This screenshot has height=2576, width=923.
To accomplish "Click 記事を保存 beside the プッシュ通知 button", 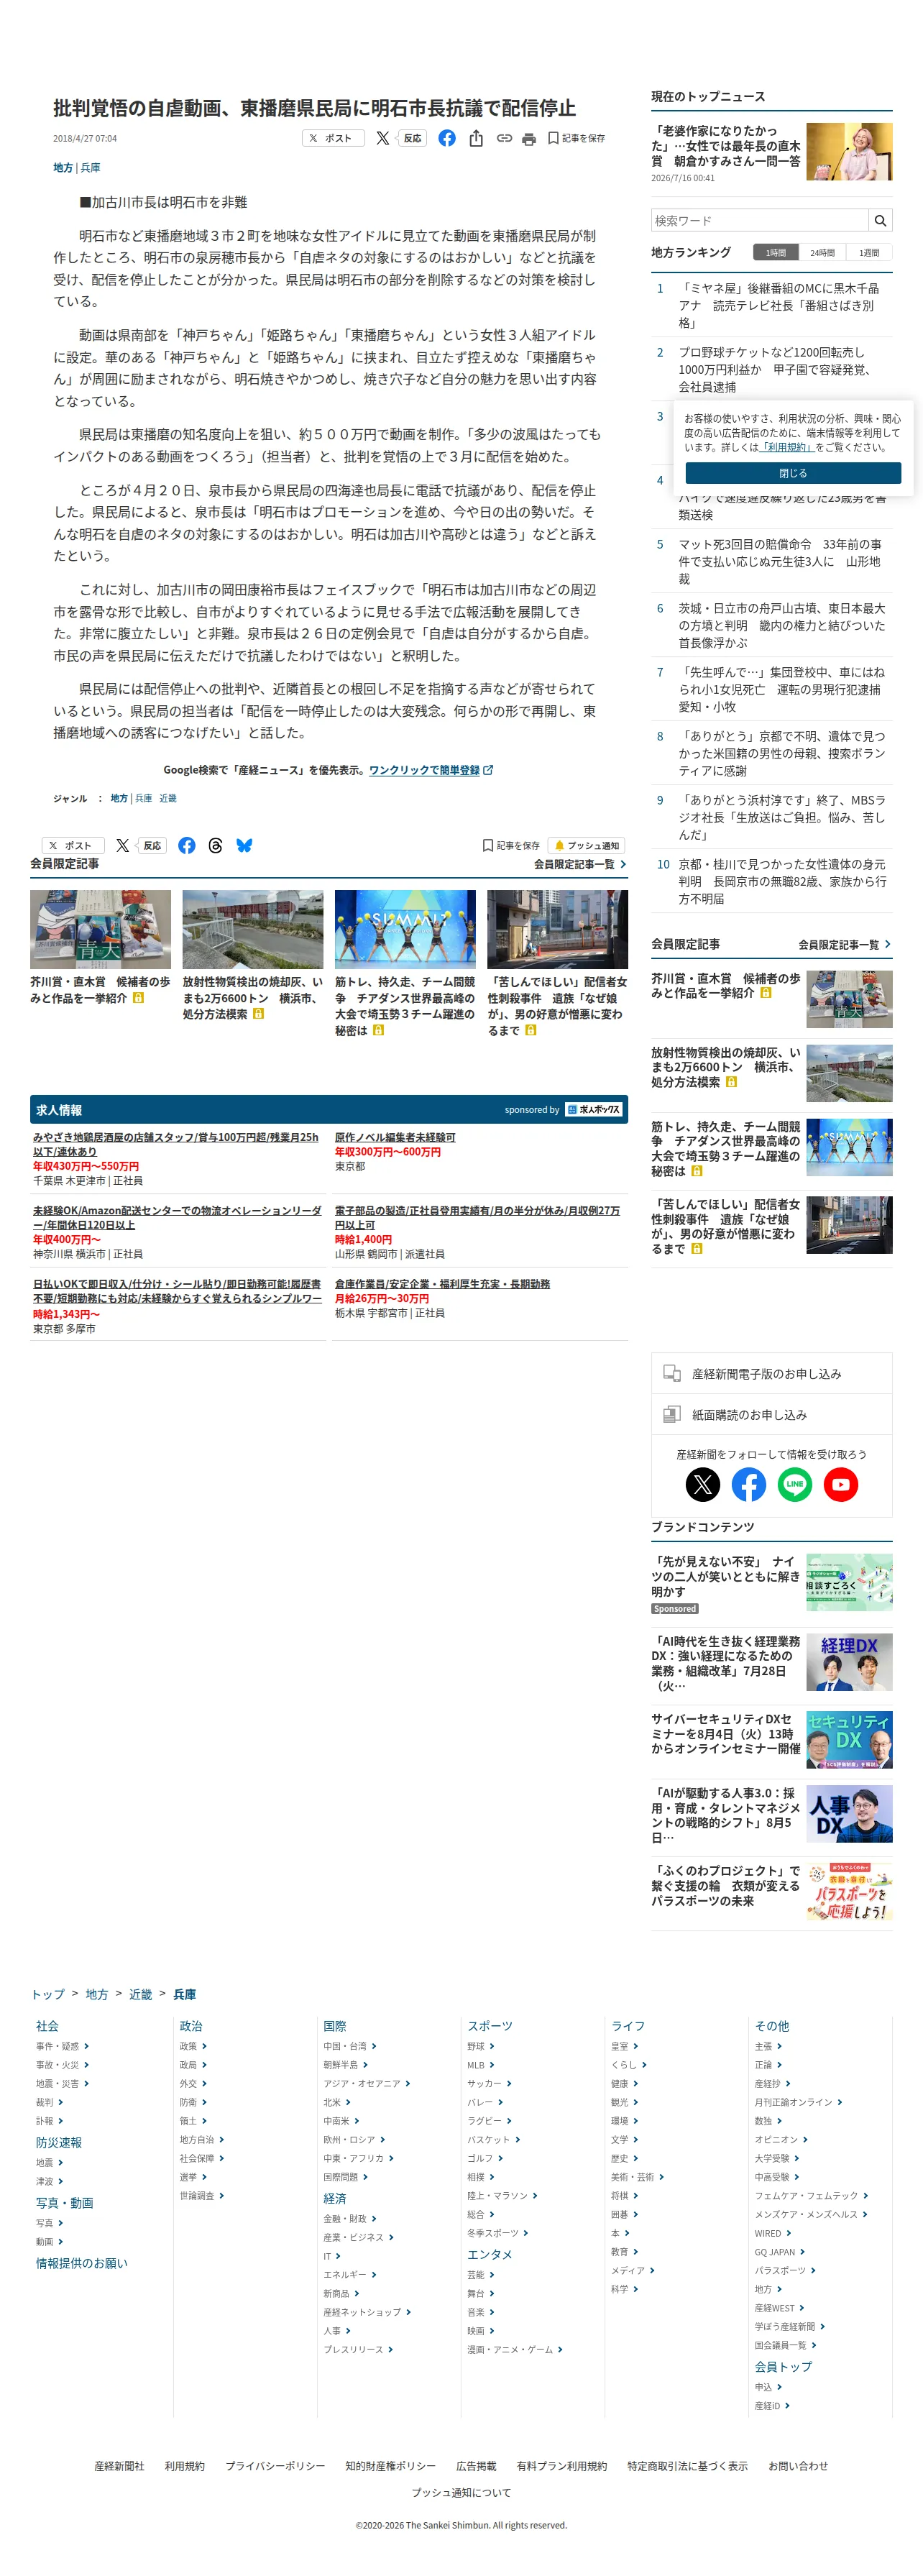I will coord(511,845).
